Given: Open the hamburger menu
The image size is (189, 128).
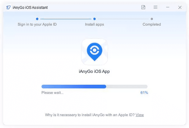Looking at the screenshot, I should point(155,7).
